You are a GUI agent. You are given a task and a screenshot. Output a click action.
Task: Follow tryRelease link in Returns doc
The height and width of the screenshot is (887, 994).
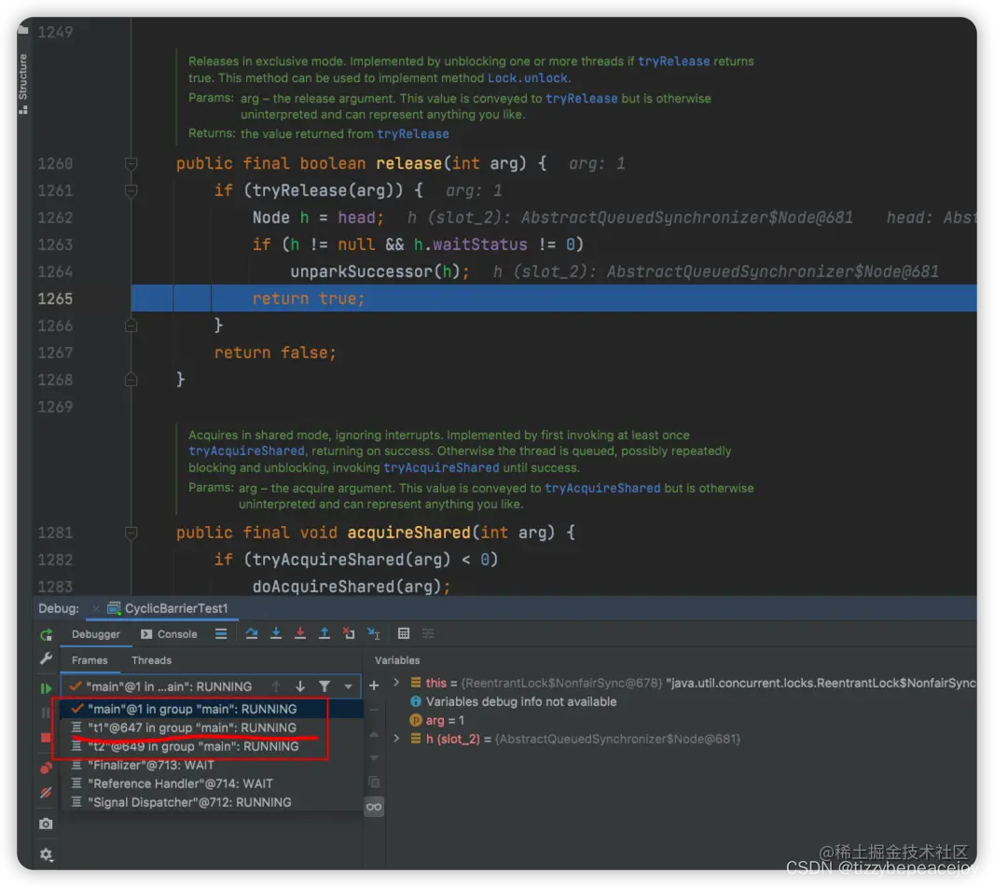coord(413,133)
